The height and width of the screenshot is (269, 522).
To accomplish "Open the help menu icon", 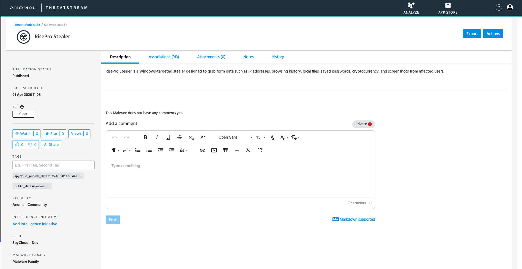I will [x=499, y=8].
